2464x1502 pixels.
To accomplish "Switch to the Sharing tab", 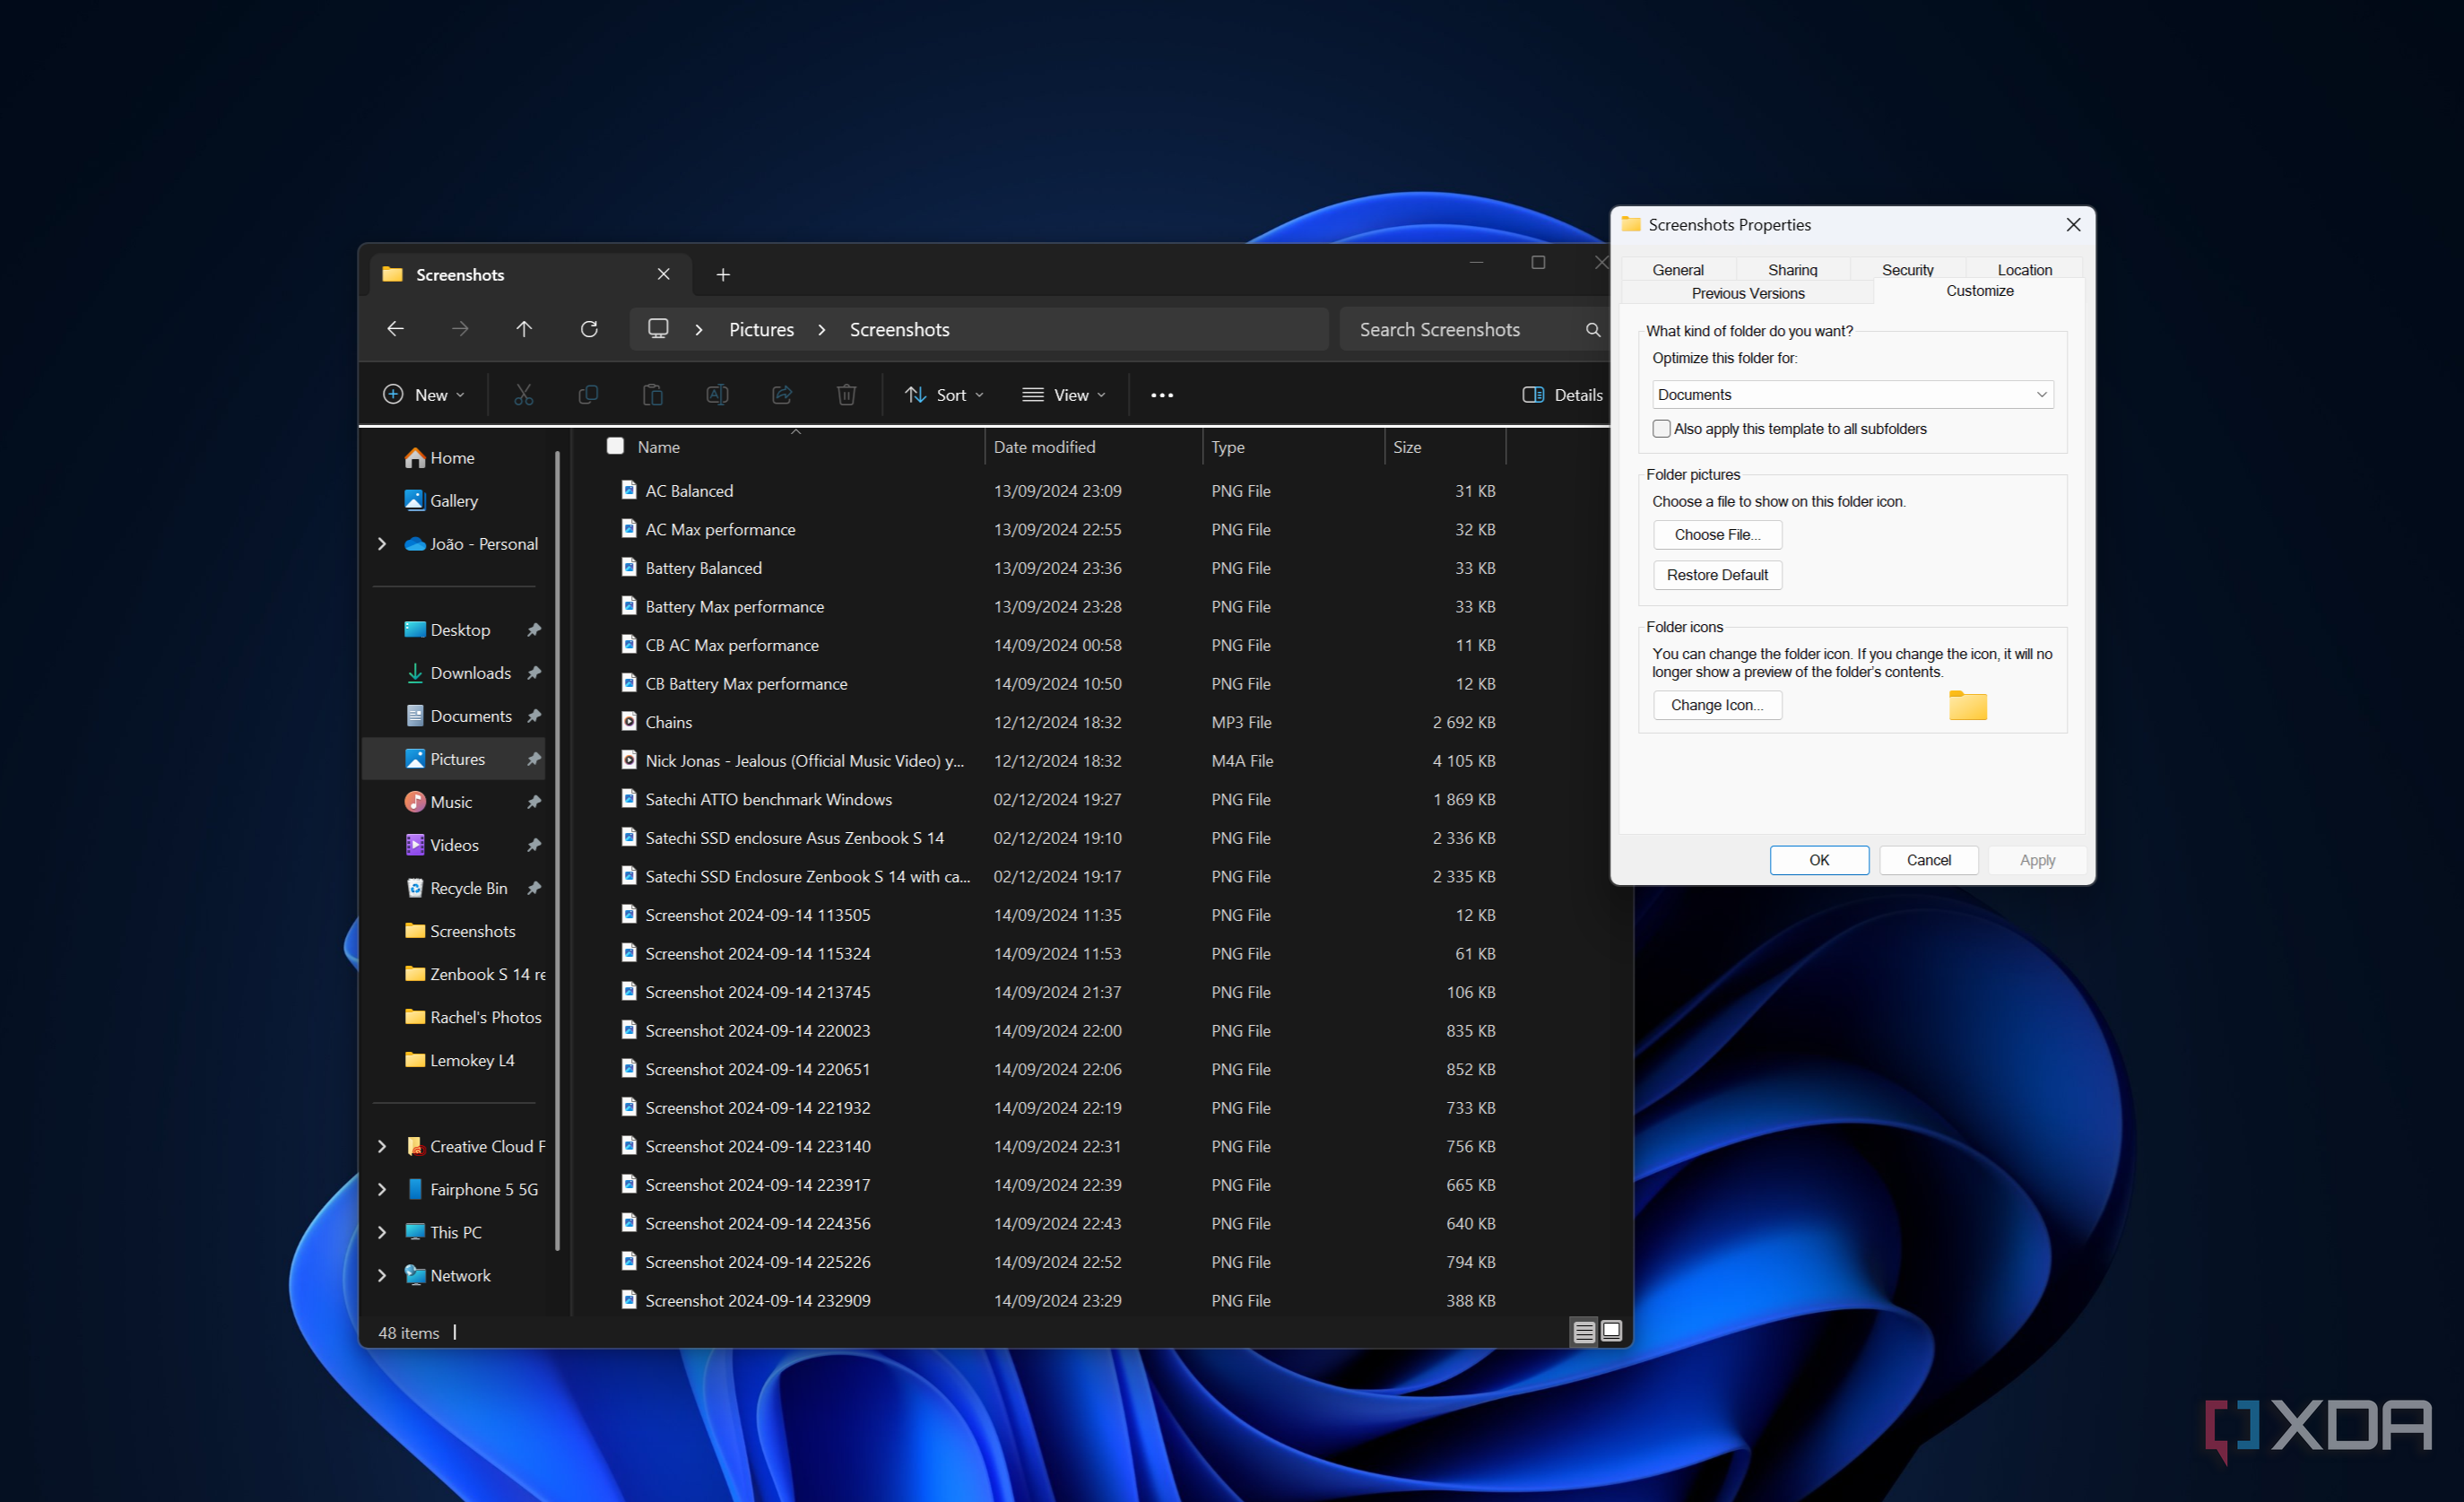I will 1792,270.
